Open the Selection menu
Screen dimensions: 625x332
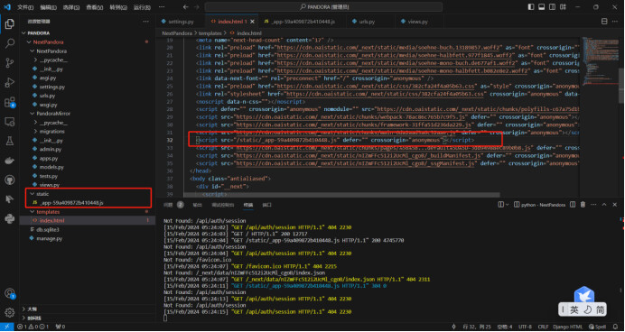click(71, 7)
